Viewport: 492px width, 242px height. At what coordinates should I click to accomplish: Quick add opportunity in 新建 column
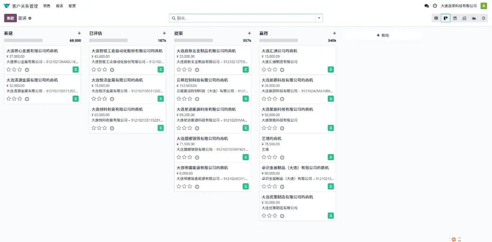coord(79,33)
